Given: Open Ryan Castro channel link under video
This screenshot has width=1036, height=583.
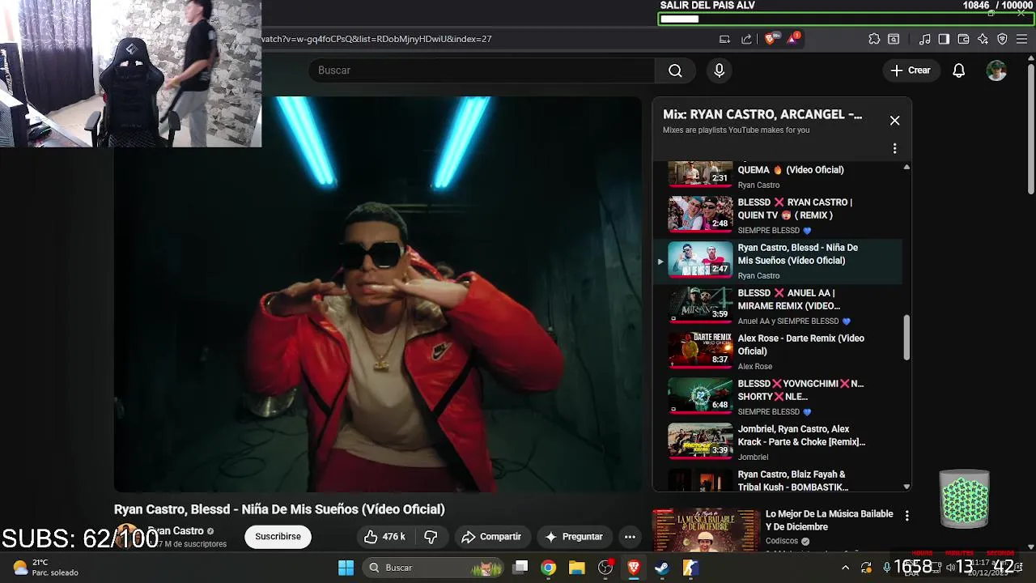Looking at the screenshot, I should pyautogui.click(x=175, y=531).
